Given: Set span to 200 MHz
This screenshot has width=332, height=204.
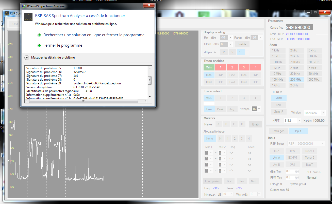Looking at the screenshot, I should (x=297, y=80).
